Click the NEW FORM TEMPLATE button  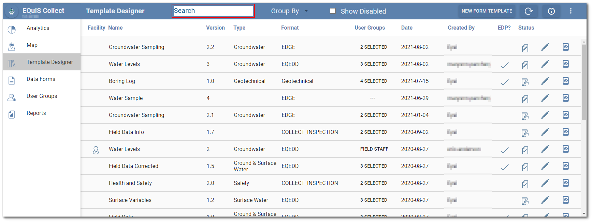click(487, 11)
